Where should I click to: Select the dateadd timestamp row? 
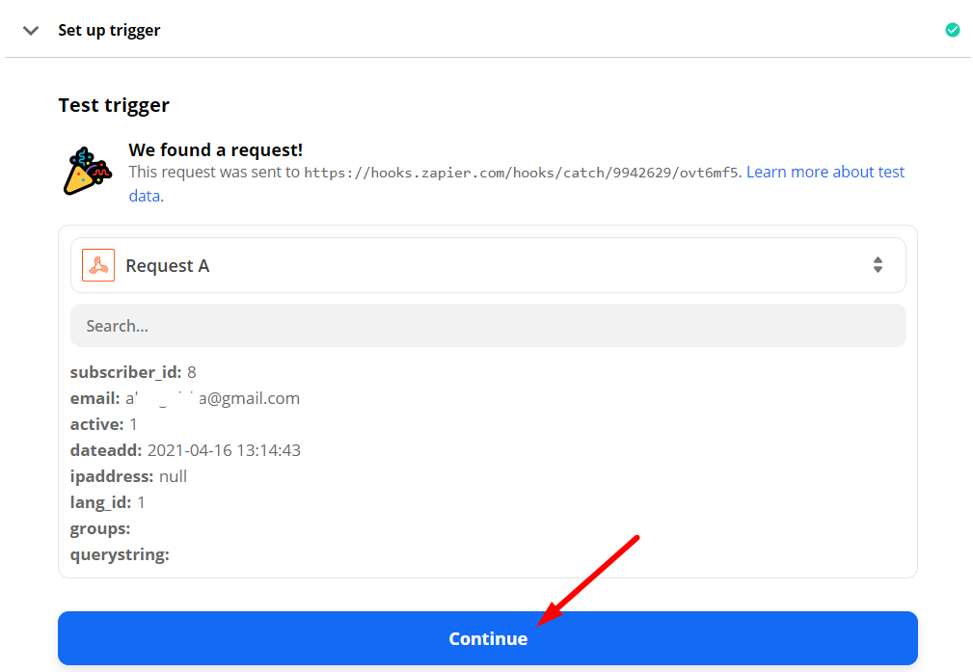pyautogui.click(x=185, y=450)
